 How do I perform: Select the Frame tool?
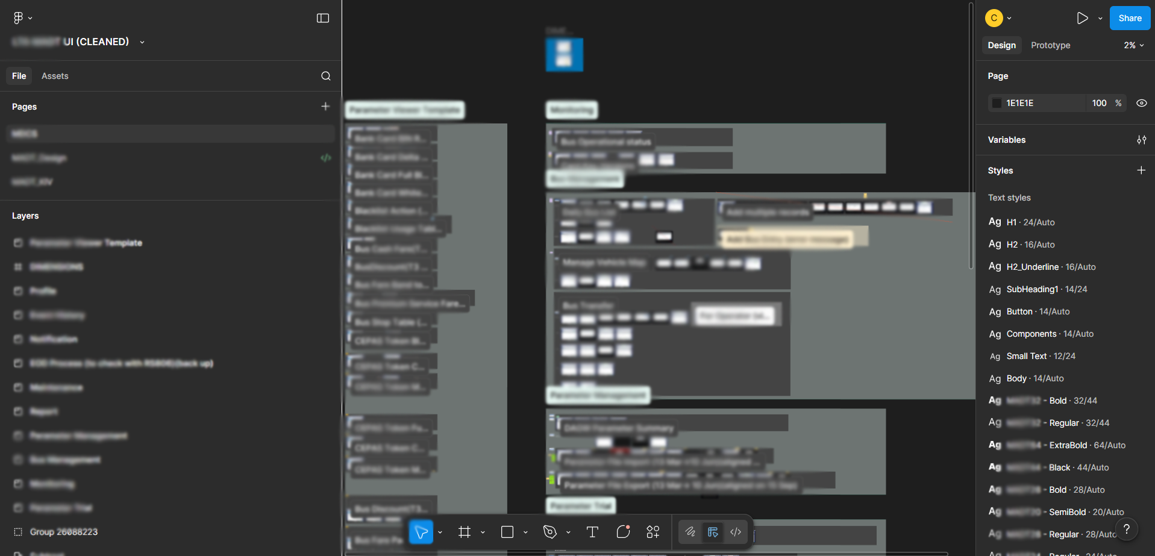point(464,532)
